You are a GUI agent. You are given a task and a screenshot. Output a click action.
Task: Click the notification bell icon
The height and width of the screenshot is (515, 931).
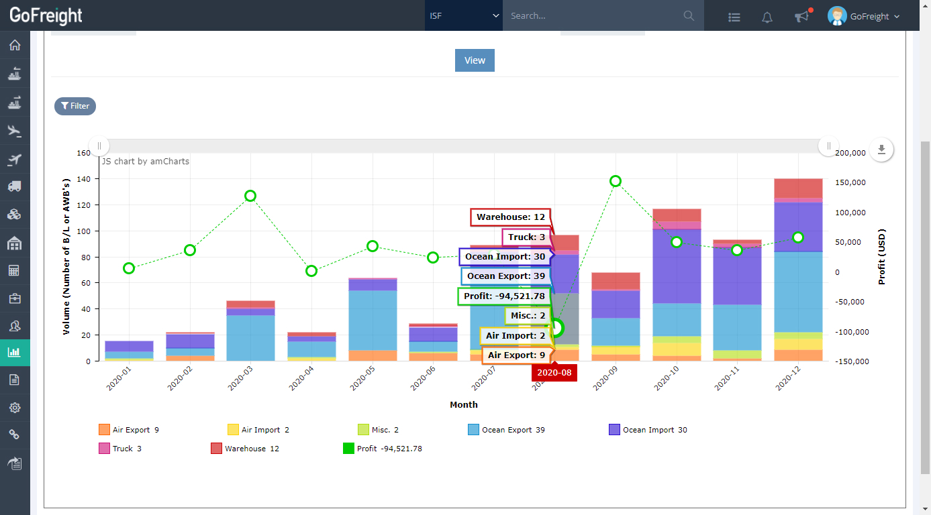pos(767,17)
